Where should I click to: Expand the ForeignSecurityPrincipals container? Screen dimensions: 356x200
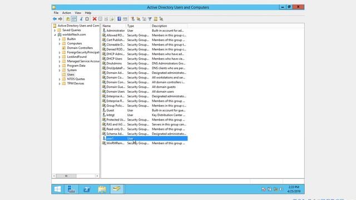coord(60,52)
